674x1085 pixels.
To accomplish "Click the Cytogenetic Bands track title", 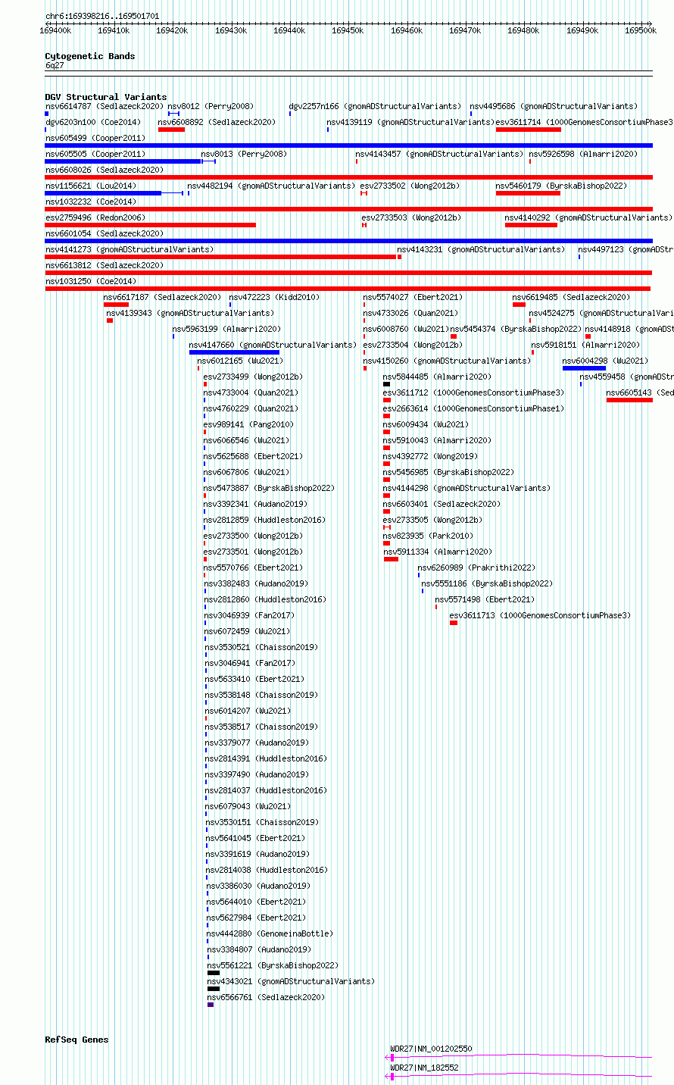I will pyautogui.click(x=90, y=56).
